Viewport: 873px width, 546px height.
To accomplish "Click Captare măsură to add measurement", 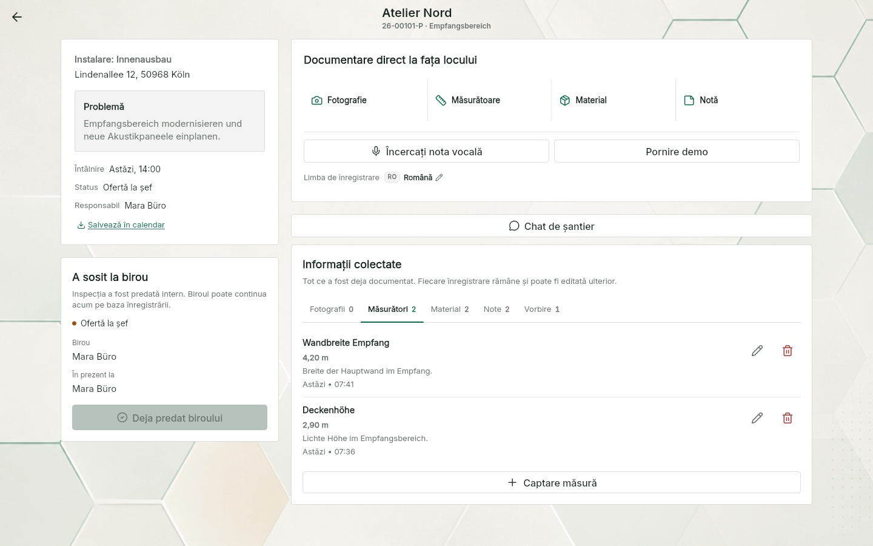I will tap(552, 482).
